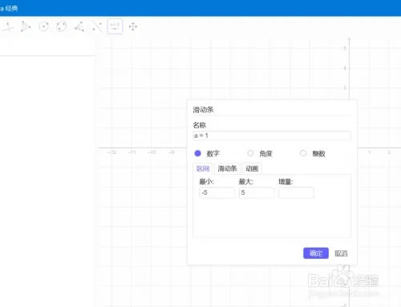Image resolution: width=401 pixels, height=307 pixels.
Task: Switch to the 动画 tab
Action: click(252, 168)
